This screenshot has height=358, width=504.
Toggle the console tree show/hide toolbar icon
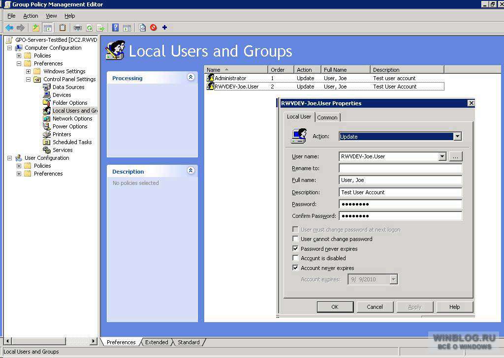pyautogui.click(x=48, y=28)
